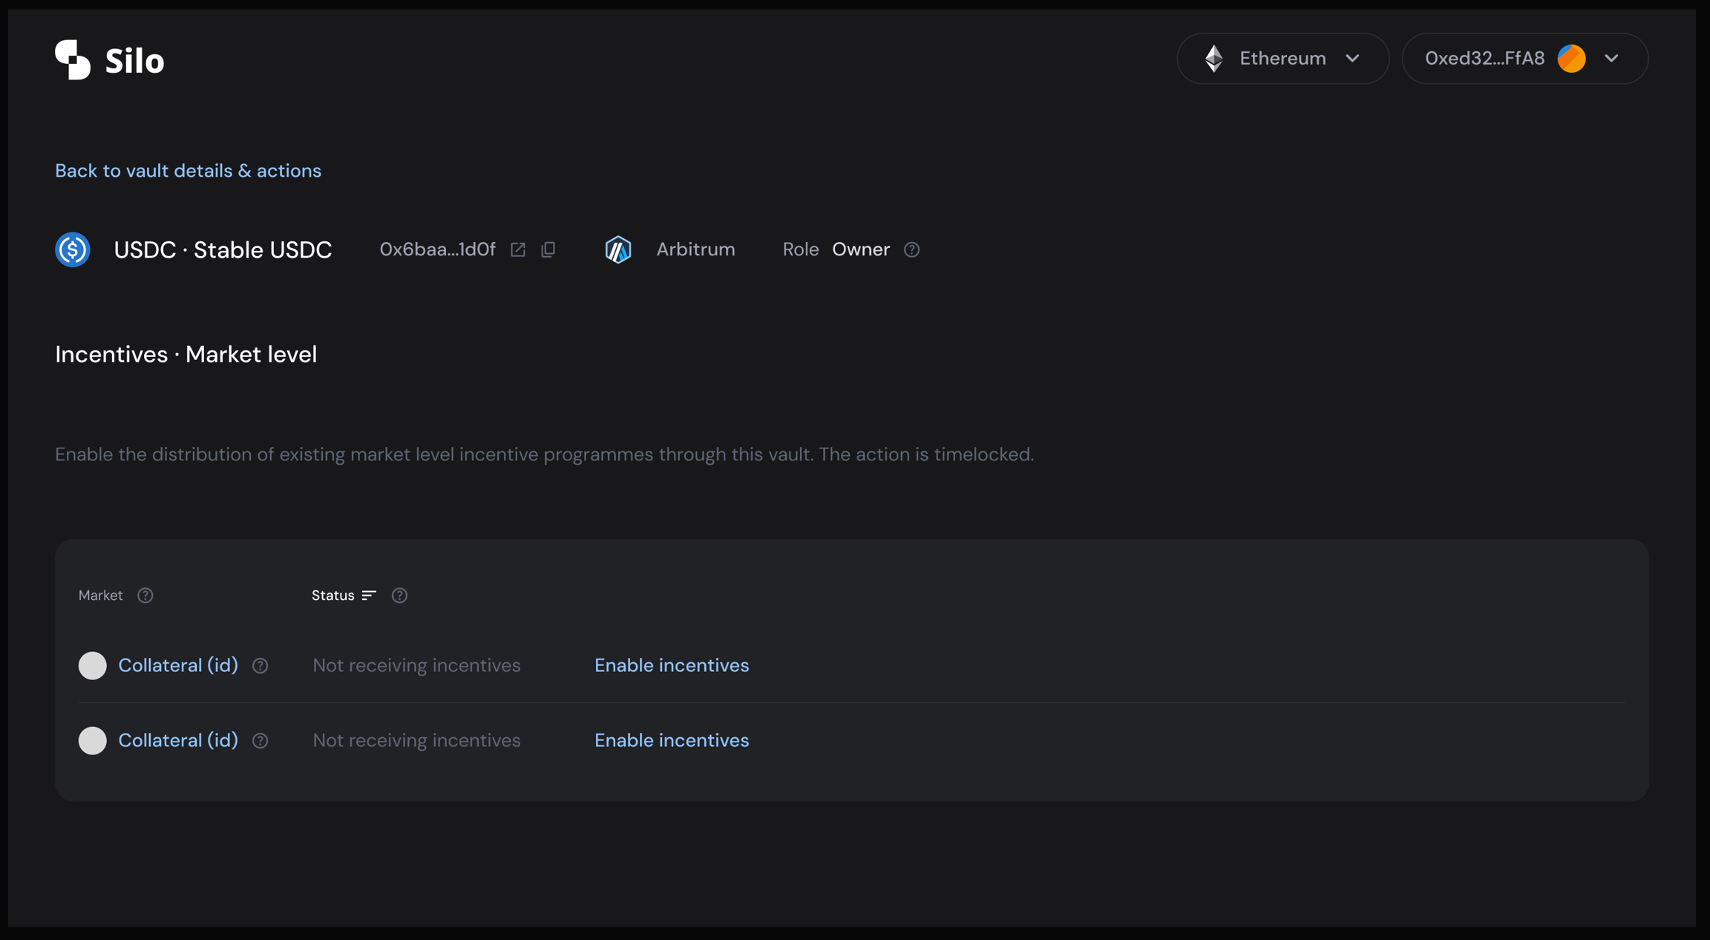Copy the vault address 0x6baa...1d0f
This screenshot has height=940, width=1710.
[548, 249]
